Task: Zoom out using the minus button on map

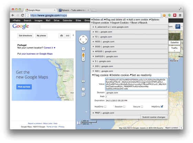Action: coord(83,89)
